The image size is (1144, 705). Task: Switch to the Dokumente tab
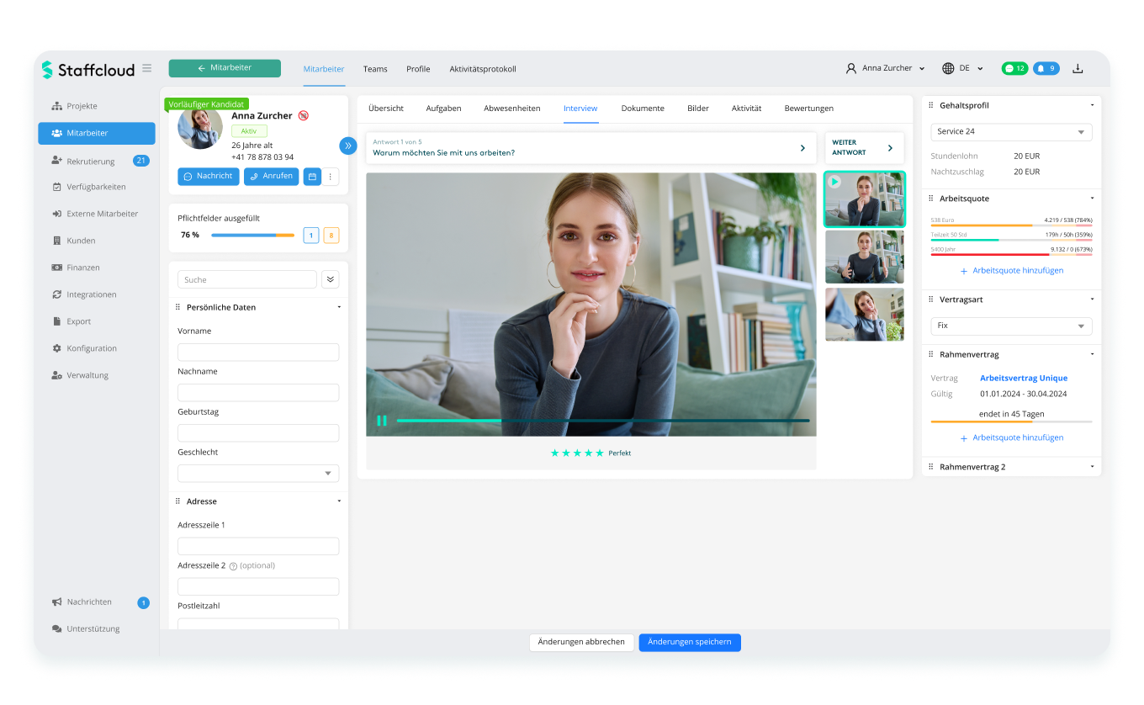tap(643, 109)
